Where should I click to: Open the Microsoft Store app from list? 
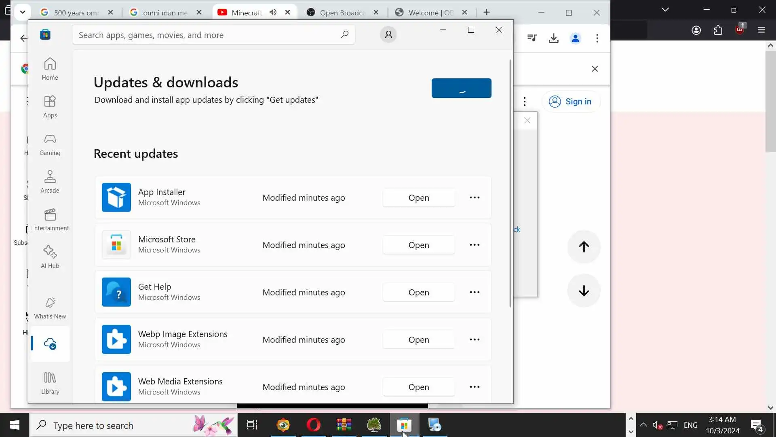(x=418, y=245)
